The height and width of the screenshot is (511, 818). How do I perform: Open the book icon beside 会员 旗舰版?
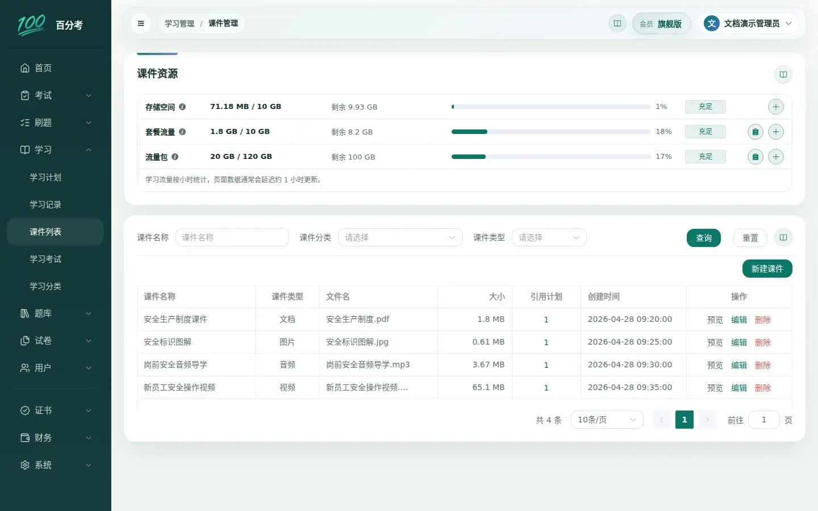(x=617, y=23)
